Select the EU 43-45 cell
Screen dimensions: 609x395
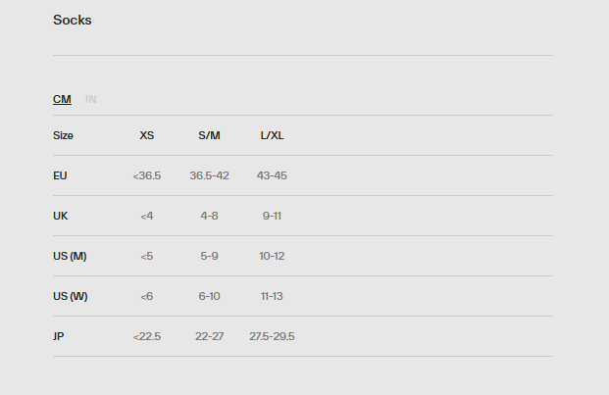(272, 175)
